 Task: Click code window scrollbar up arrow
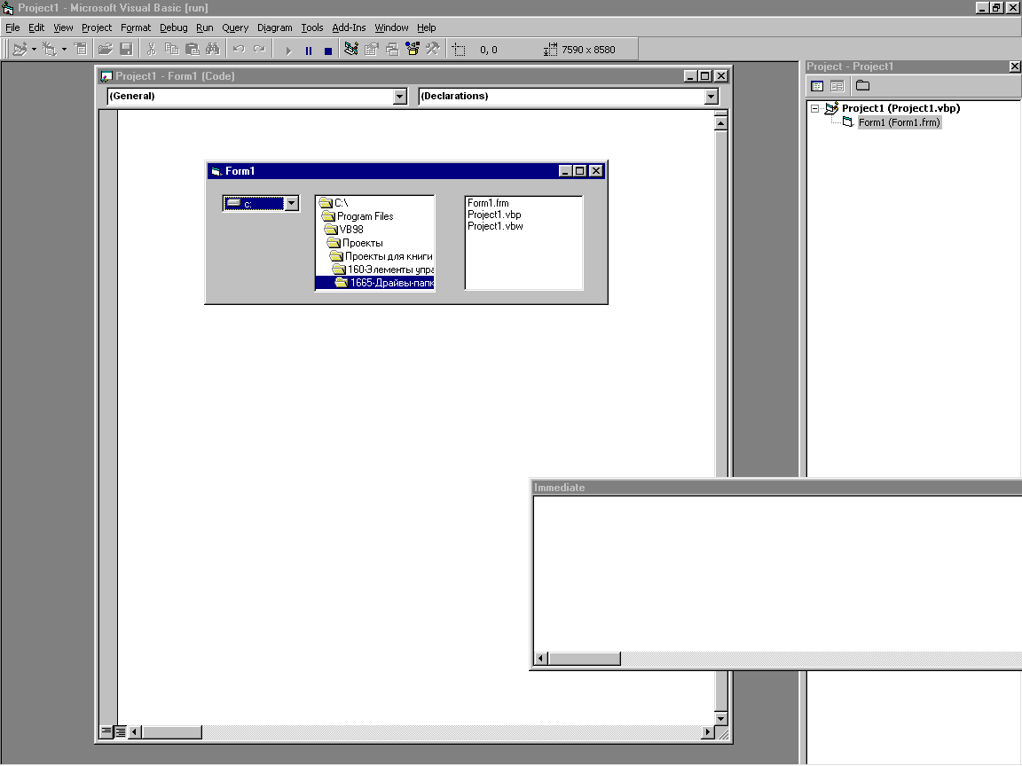[x=721, y=123]
